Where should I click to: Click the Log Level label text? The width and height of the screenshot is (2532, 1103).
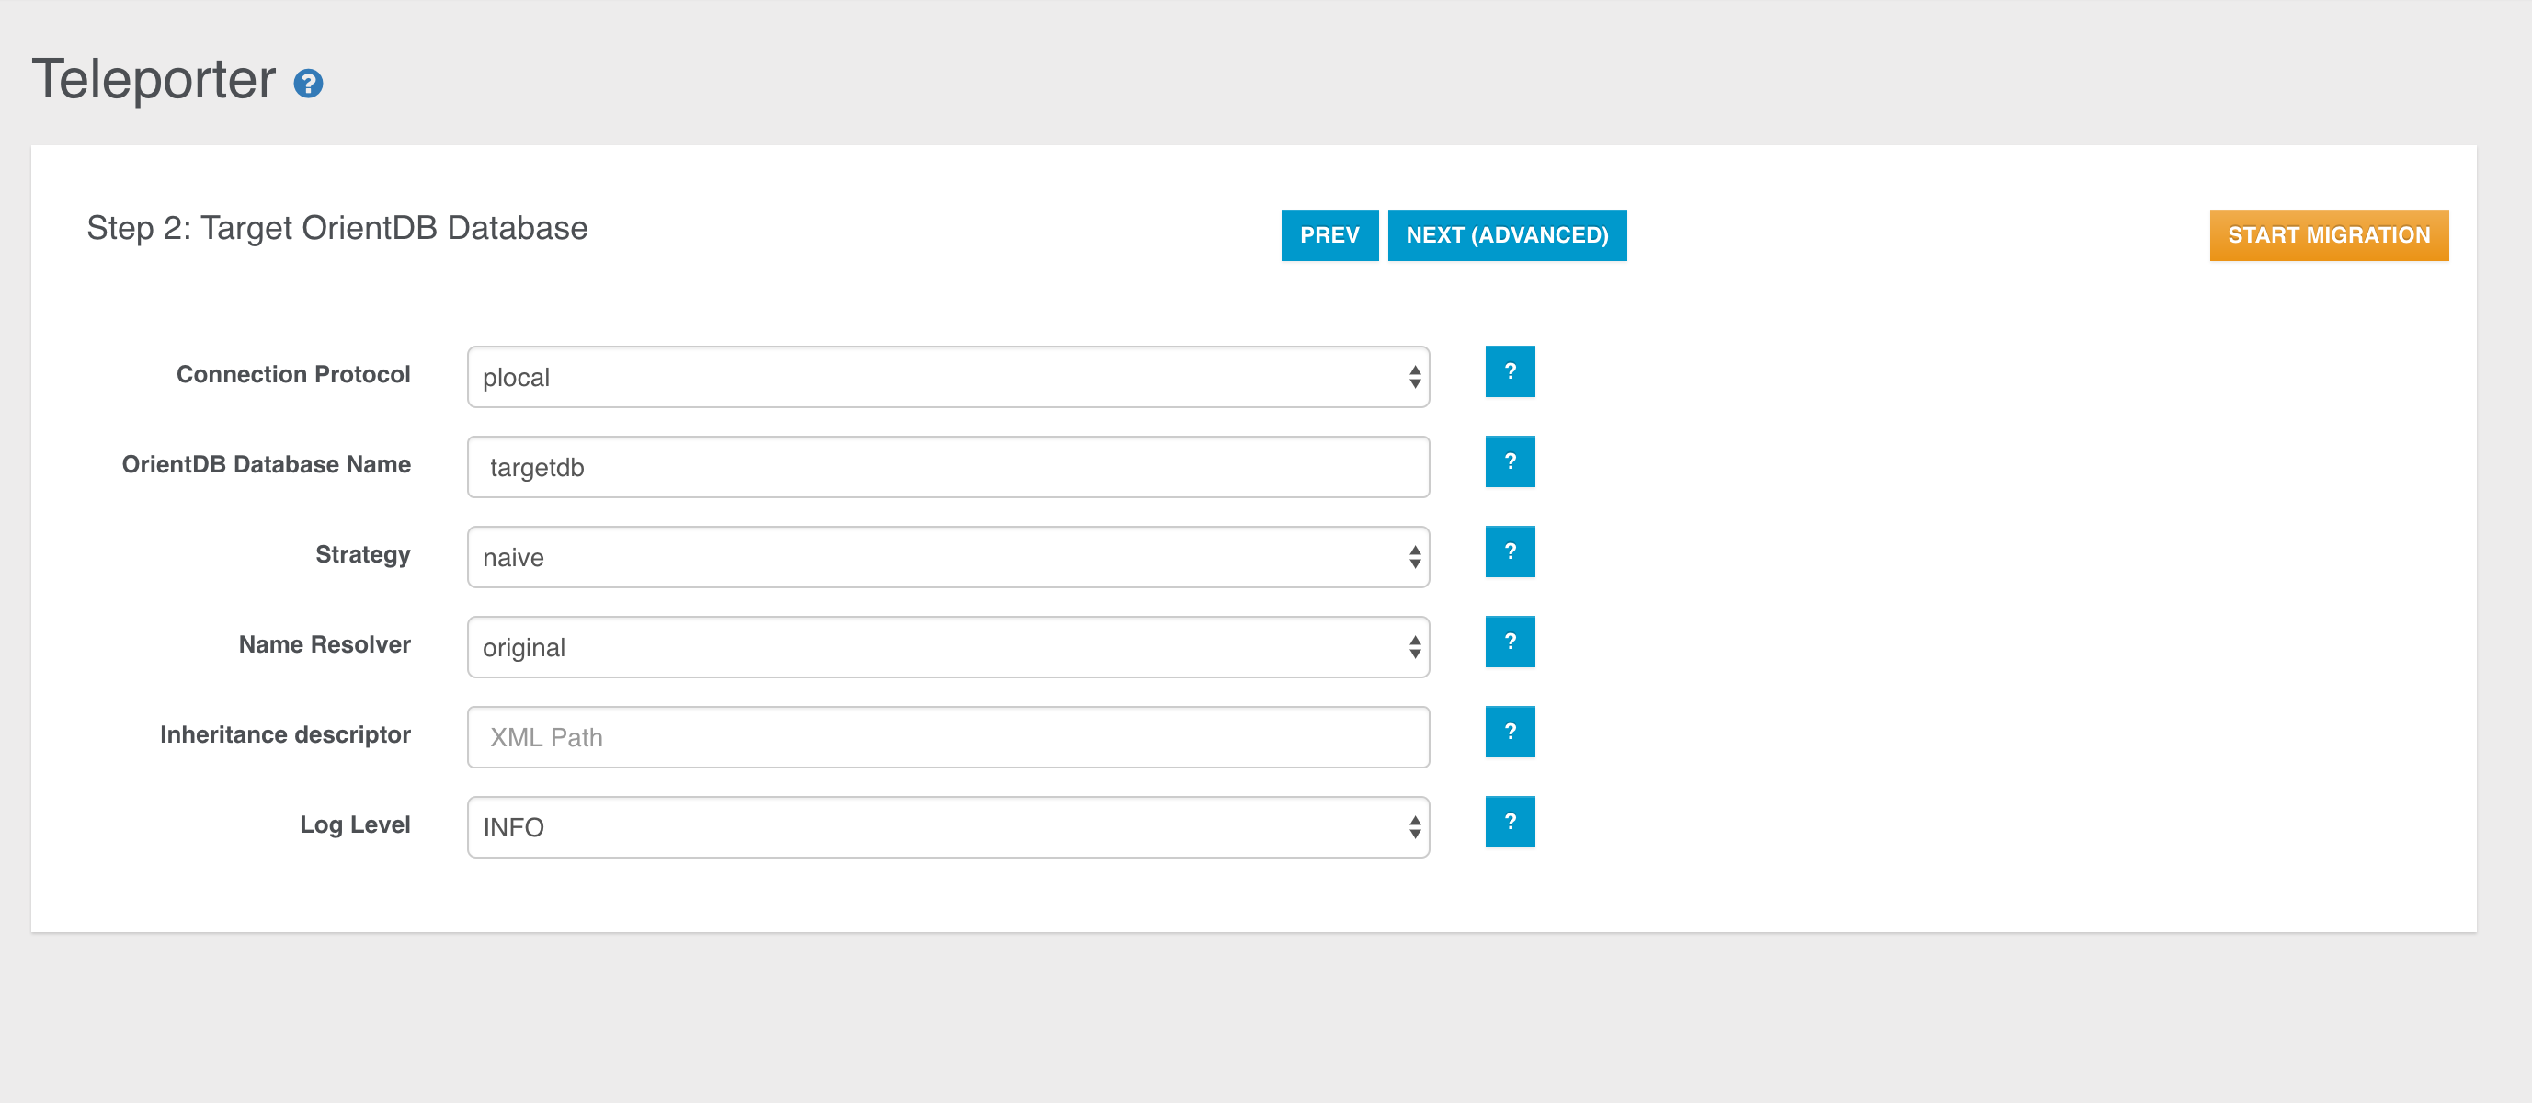click(x=355, y=824)
